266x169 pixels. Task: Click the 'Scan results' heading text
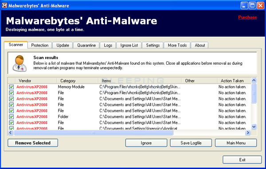coord(46,58)
